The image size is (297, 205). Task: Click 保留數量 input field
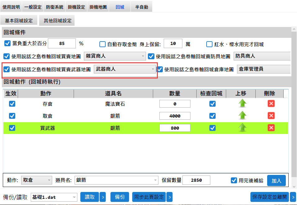pyautogui.click(x=196, y=180)
